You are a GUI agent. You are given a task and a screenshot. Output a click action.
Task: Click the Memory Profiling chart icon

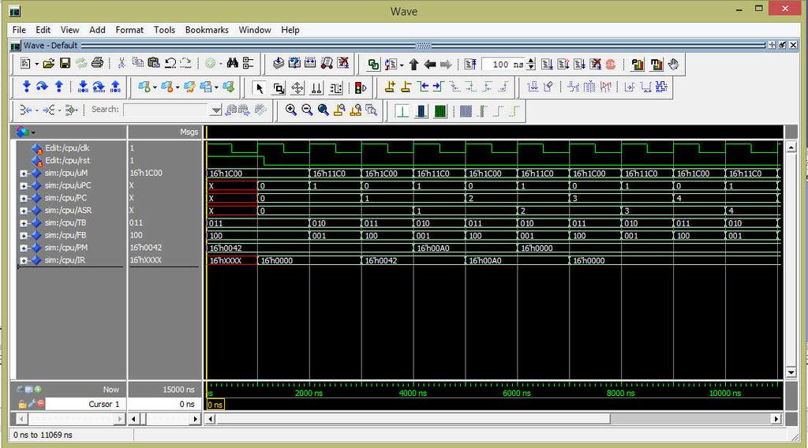click(656, 65)
